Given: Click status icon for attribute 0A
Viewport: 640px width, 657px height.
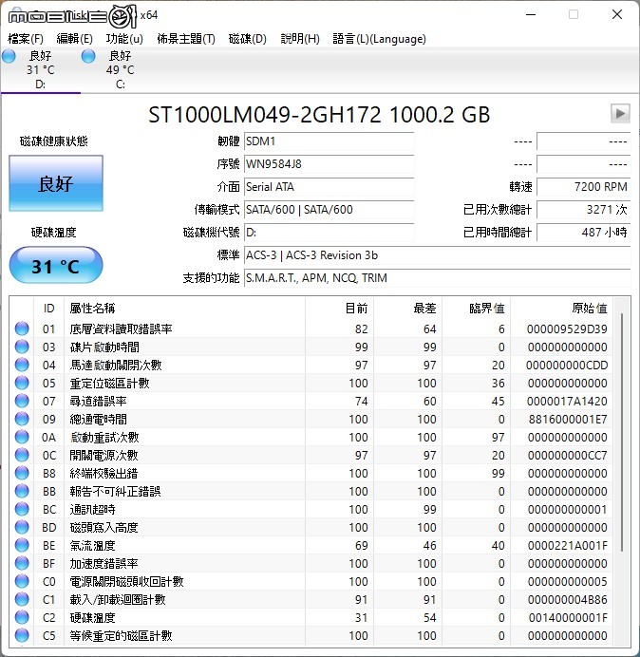Looking at the screenshot, I should (x=22, y=437).
